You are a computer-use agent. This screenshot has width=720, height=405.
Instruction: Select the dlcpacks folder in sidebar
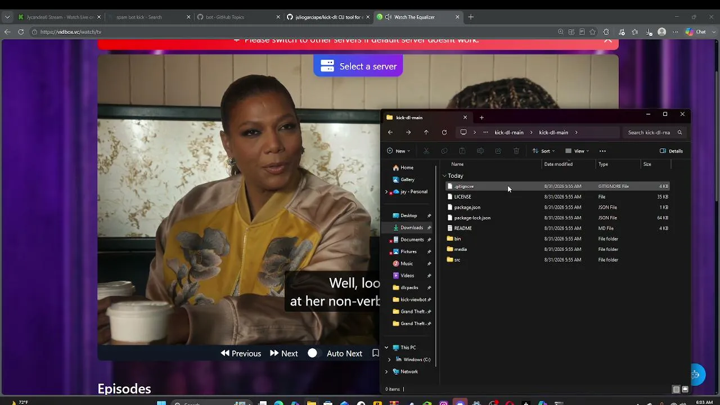pyautogui.click(x=409, y=287)
